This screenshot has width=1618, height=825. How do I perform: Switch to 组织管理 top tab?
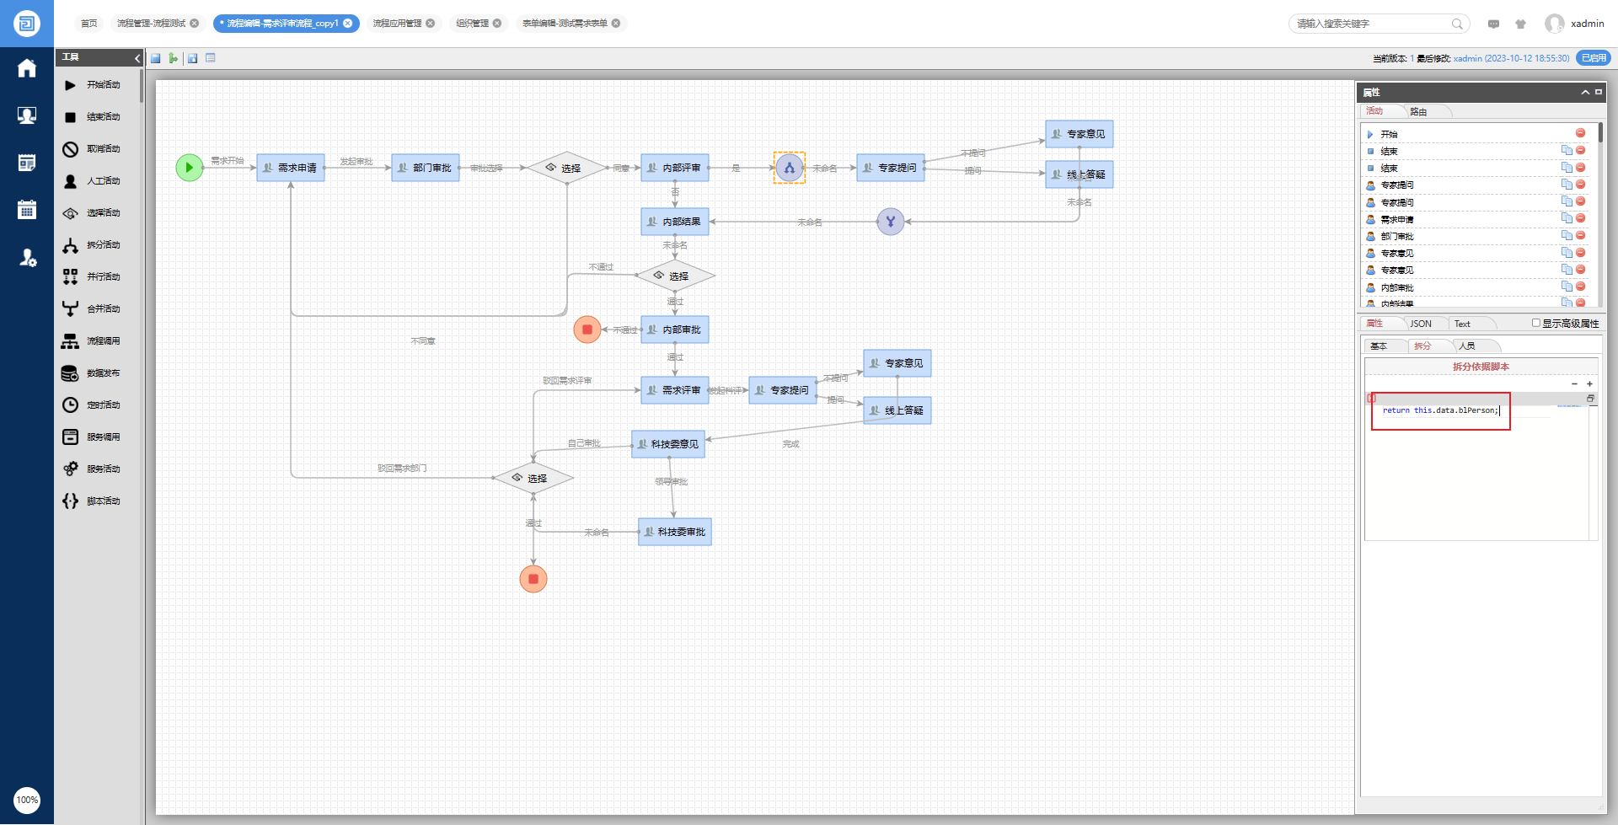(473, 24)
